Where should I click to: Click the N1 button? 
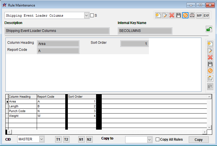click(x=81, y=140)
